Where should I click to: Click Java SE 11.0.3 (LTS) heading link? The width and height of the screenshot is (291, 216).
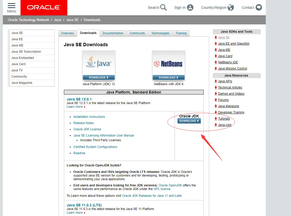click(x=84, y=205)
